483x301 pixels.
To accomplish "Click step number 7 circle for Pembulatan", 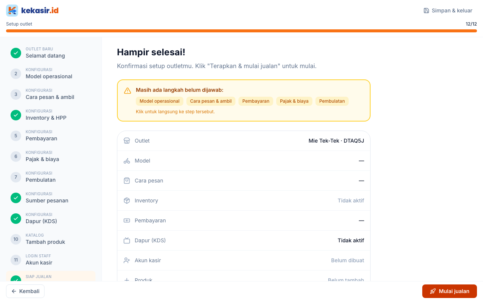I will [16, 177].
